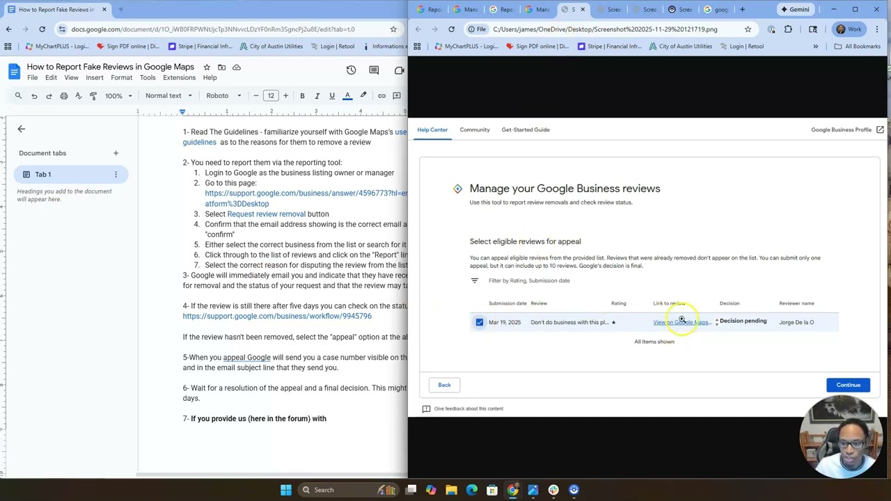Open the Chrome three-dot menu
The width and height of the screenshot is (891, 501).
click(x=877, y=29)
